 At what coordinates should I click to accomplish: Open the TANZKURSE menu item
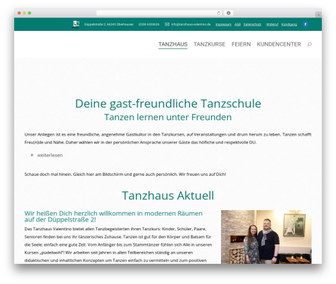coord(210,44)
